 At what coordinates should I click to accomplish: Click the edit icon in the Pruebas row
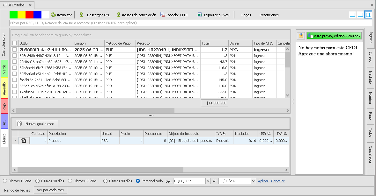point(24,141)
